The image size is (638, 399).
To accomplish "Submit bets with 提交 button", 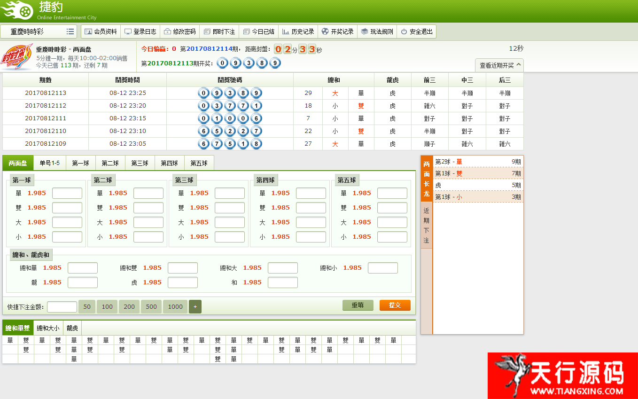I will (395, 305).
